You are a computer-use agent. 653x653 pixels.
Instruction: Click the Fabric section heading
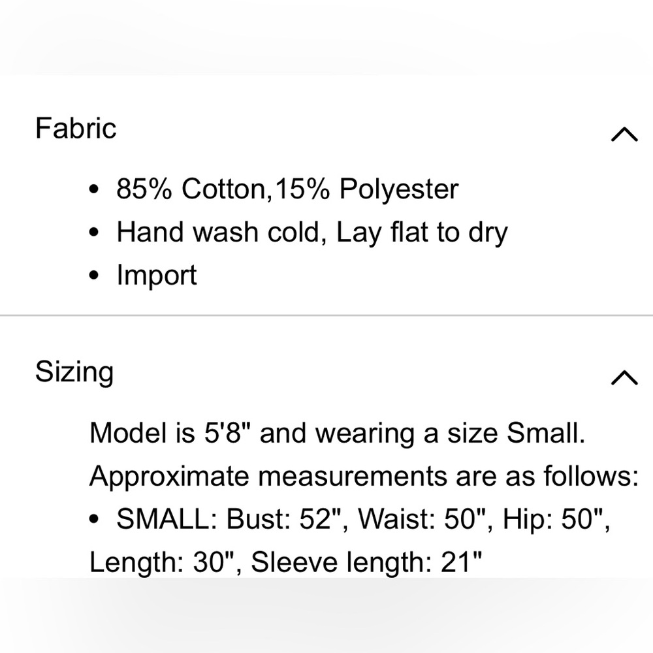pos(76,127)
